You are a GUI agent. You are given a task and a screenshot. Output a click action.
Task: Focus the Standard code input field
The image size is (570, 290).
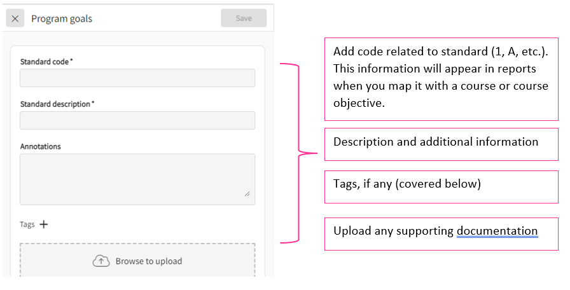click(x=137, y=78)
